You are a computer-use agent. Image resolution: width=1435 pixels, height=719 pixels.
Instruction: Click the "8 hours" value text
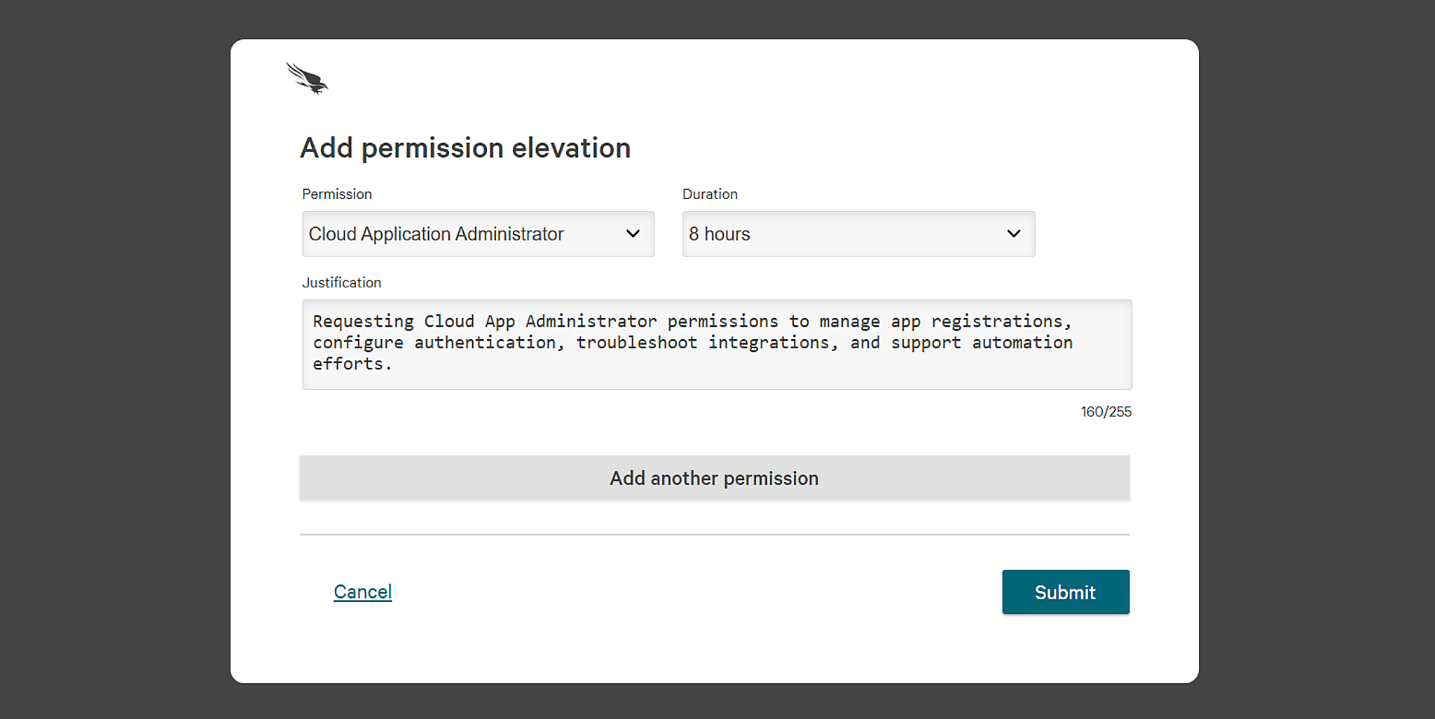[720, 234]
